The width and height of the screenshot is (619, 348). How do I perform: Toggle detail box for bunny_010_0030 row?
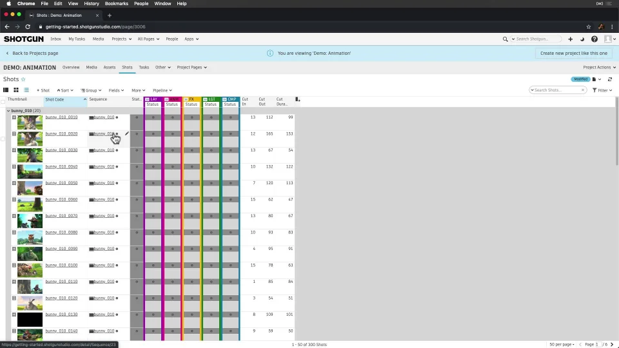[14, 150]
